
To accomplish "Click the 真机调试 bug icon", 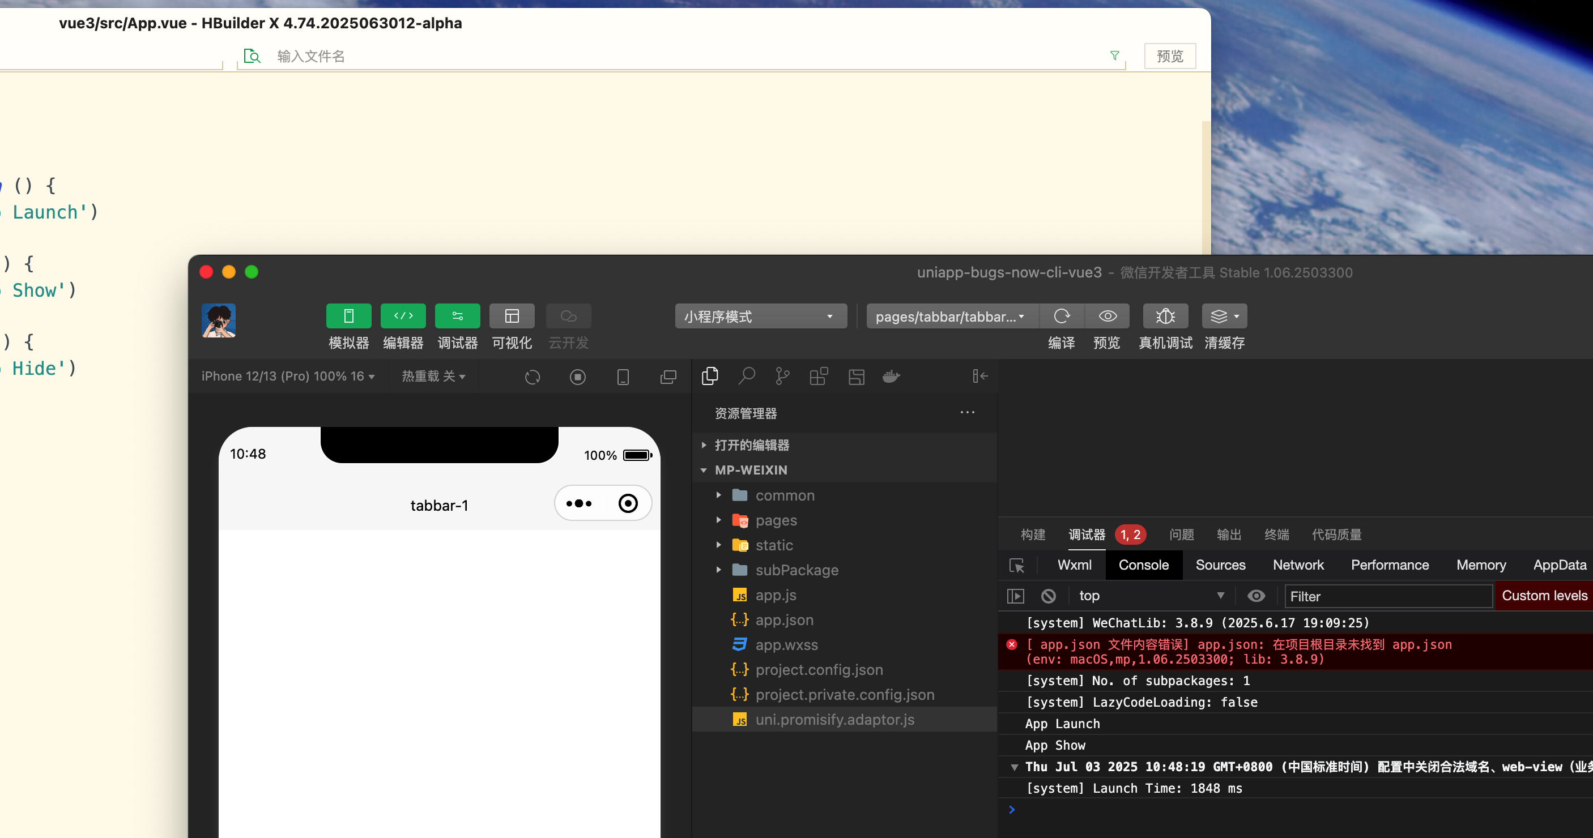I will click(x=1165, y=316).
